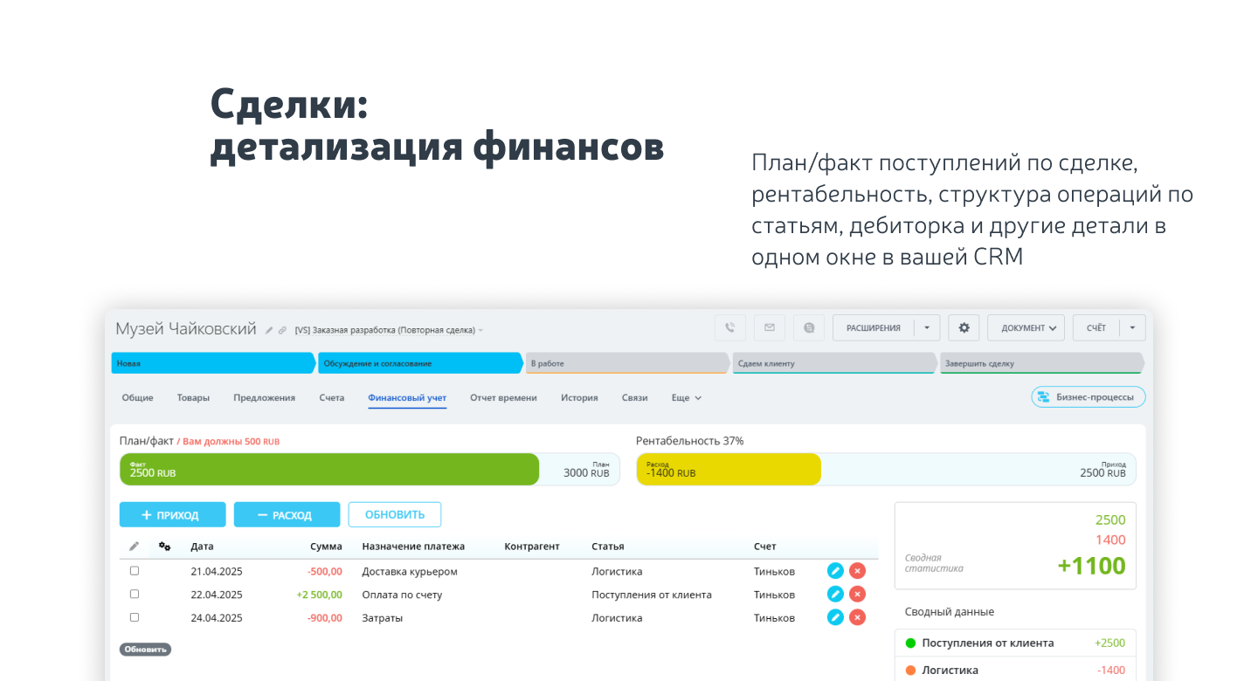Switch to the Финансовый учет tab
Screen dimensions: 1258x681
tap(407, 397)
